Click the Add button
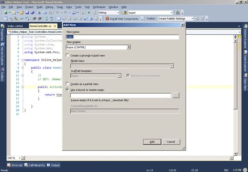The image size is (248, 172). coord(152,142)
